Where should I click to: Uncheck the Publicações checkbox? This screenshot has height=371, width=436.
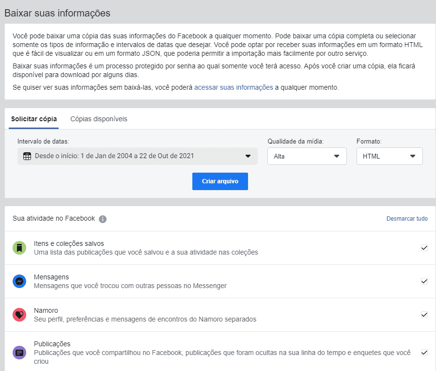coord(424,353)
